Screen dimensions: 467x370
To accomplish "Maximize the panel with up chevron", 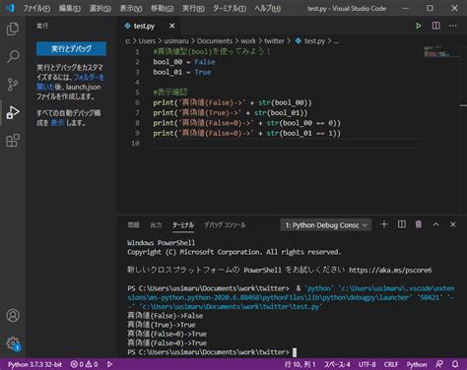I will coord(435,224).
